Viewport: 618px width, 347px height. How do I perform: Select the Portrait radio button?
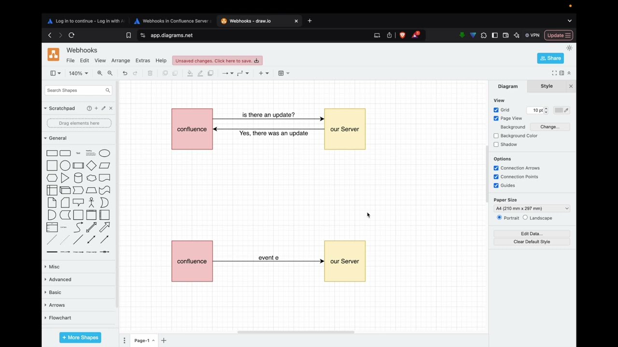[x=499, y=218]
